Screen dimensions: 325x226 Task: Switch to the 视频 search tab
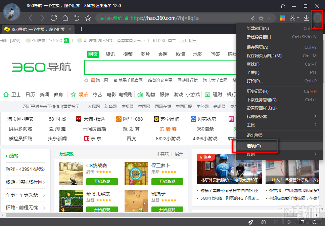click(128, 54)
